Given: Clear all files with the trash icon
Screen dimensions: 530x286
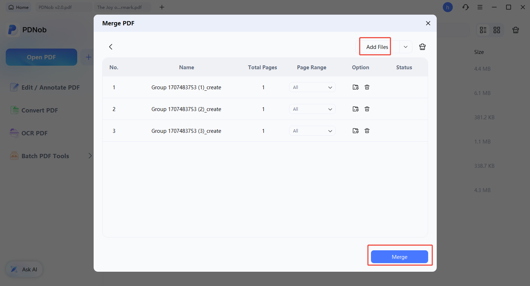Looking at the screenshot, I should tap(422, 47).
